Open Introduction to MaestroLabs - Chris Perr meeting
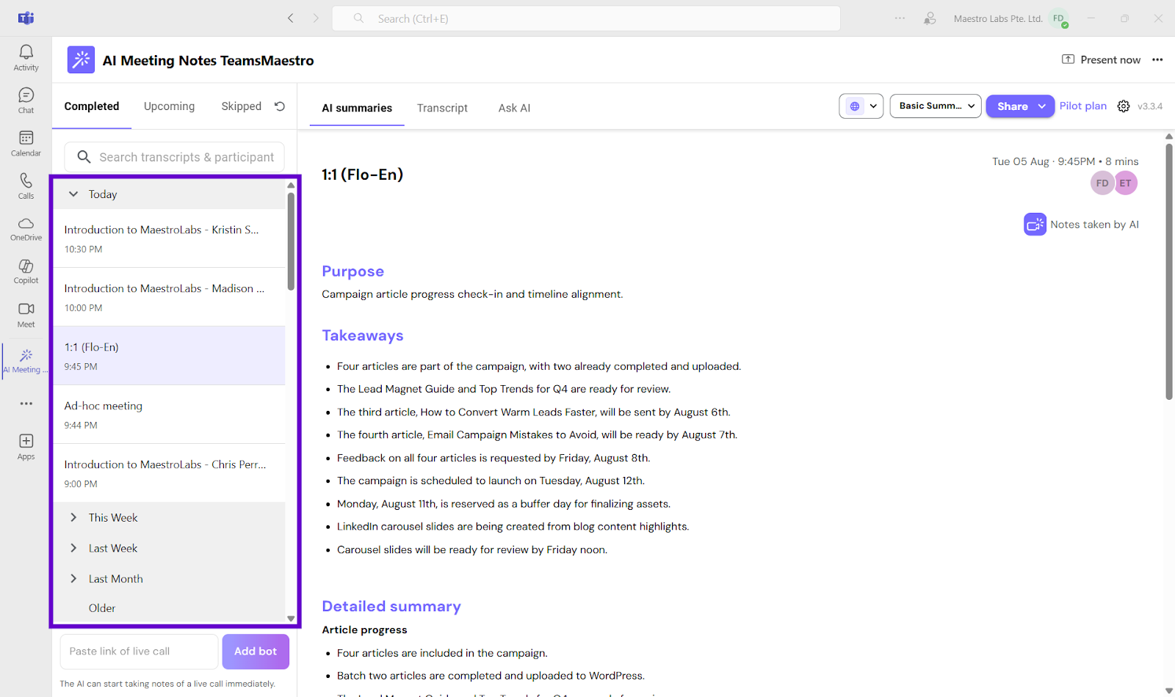The width and height of the screenshot is (1175, 697). tap(170, 473)
